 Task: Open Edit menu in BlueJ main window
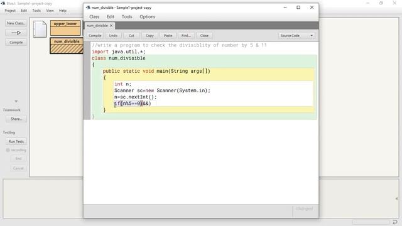tap(24, 11)
